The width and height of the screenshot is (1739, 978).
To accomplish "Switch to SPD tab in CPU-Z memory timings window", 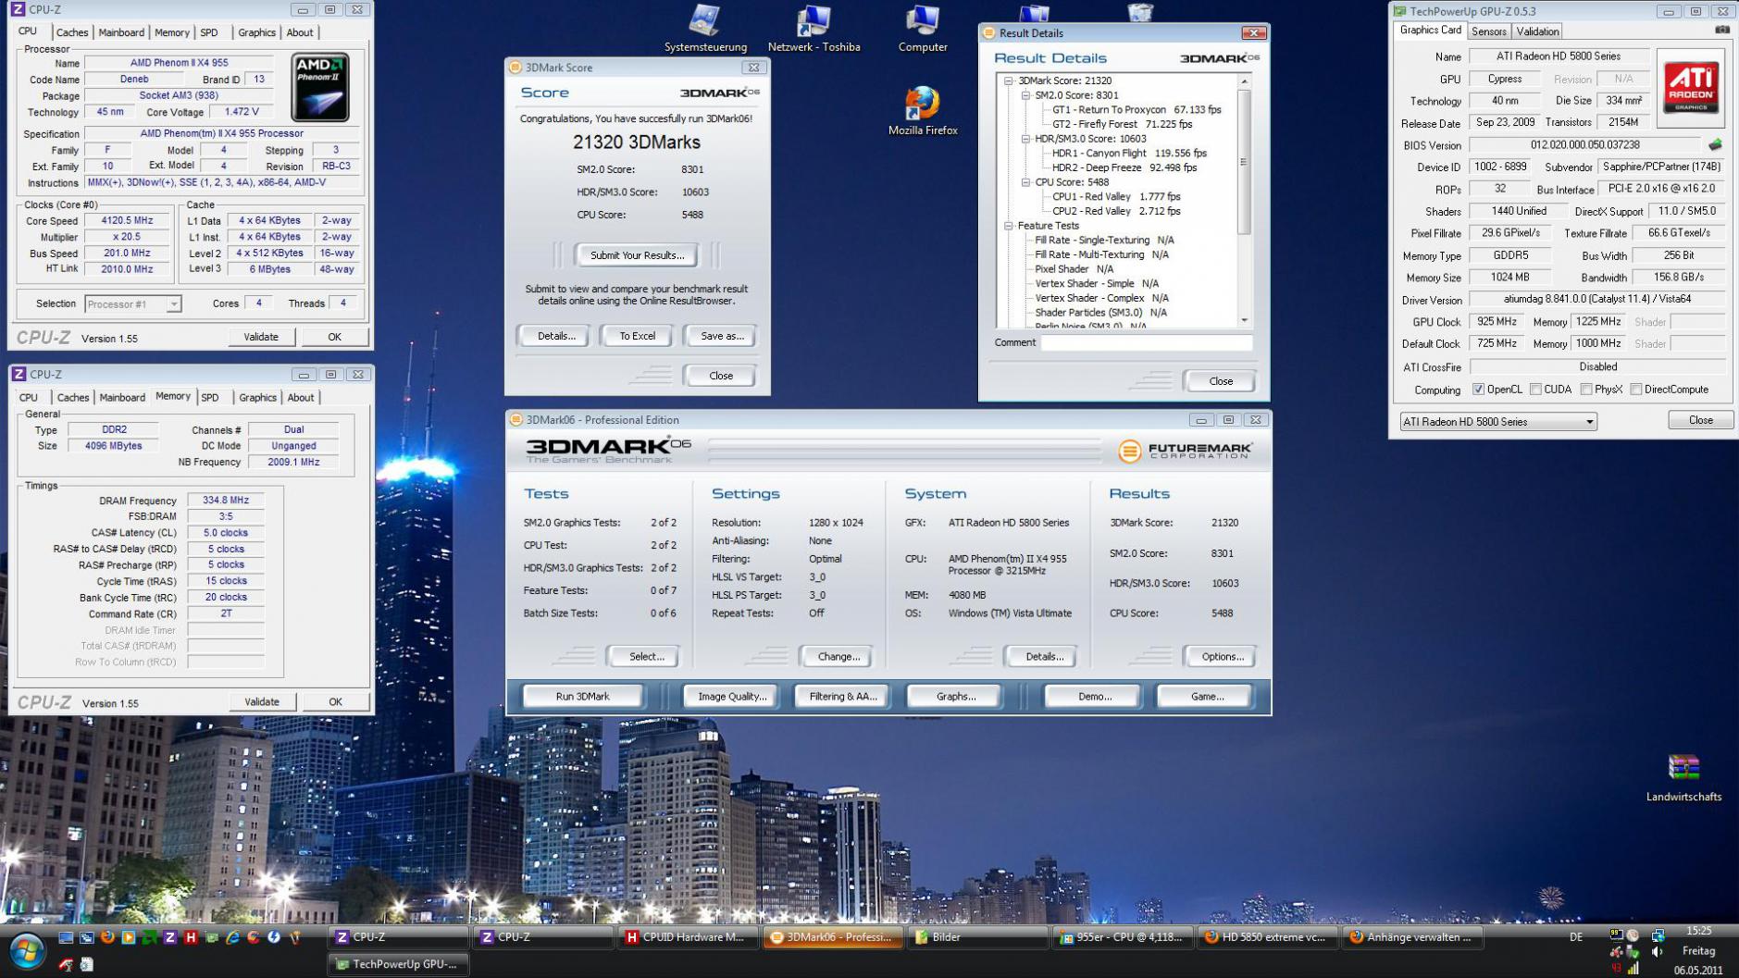I will (x=210, y=398).
